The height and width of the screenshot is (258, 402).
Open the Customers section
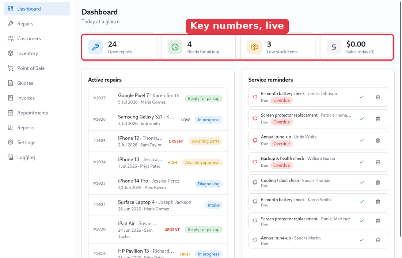pos(37,38)
